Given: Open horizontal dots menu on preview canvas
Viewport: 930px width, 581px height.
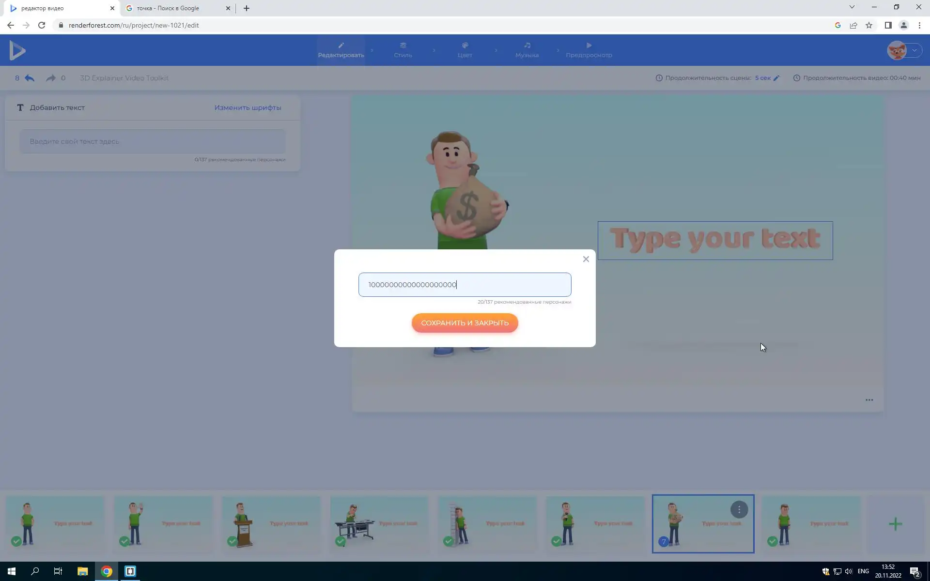Looking at the screenshot, I should 869,400.
